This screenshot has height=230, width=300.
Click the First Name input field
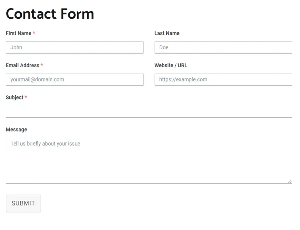(74, 48)
